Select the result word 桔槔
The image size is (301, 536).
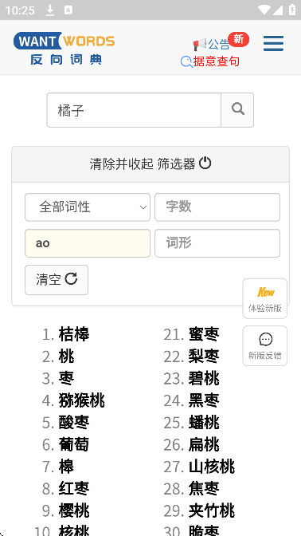point(74,334)
